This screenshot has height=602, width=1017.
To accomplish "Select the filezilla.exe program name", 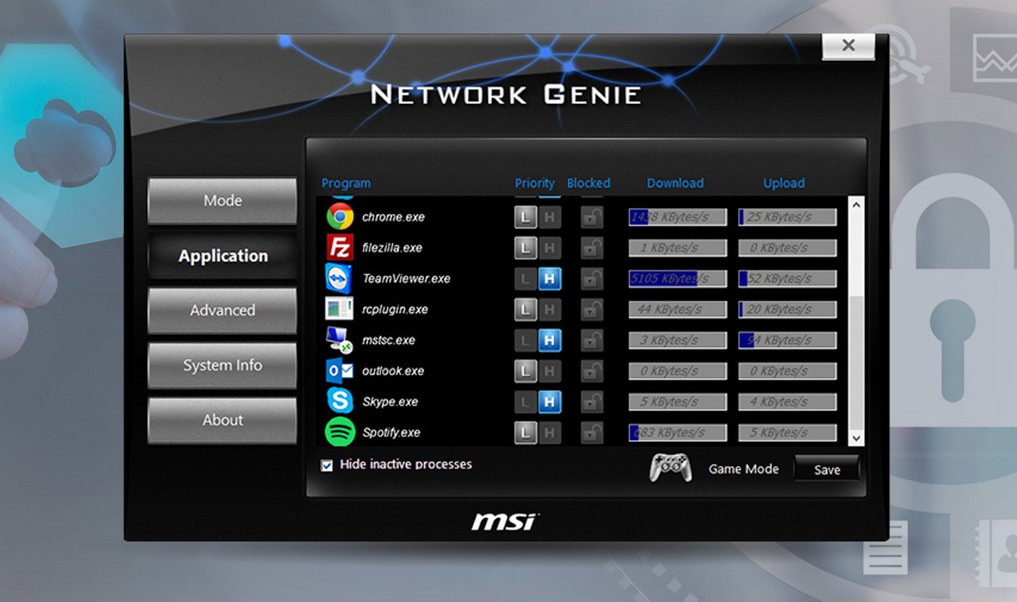I will (x=392, y=248).
